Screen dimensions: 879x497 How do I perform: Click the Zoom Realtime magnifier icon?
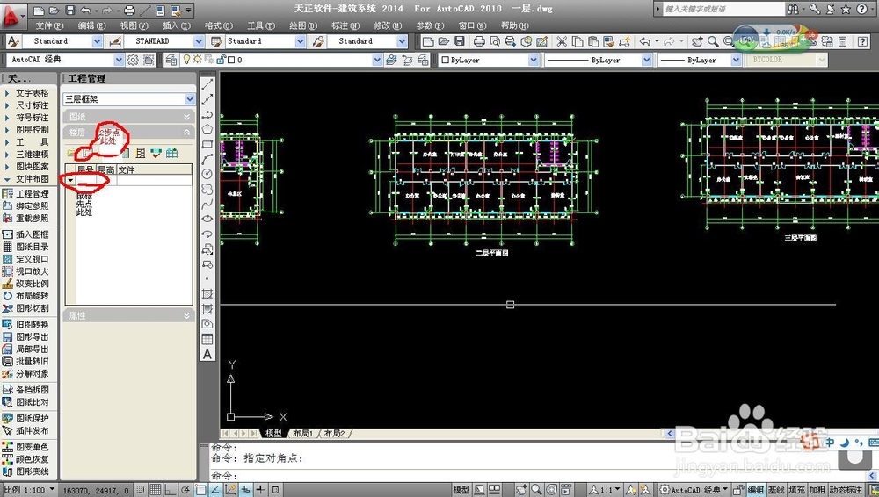pyautogui.click(x=713, y=41)
